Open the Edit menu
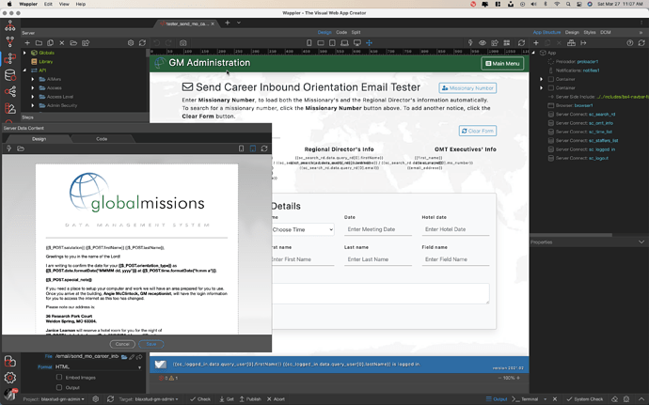The height and width of the screenshot is (405, 649). [48, 4]
